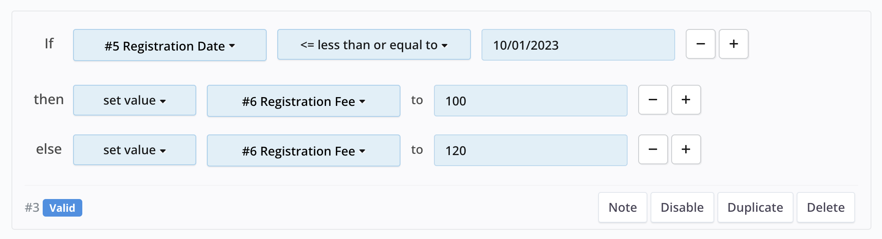The width and height of the screenshot is (882, 239).
Task: Open the else row 'set value' dropdown
Action: point(134,150)
